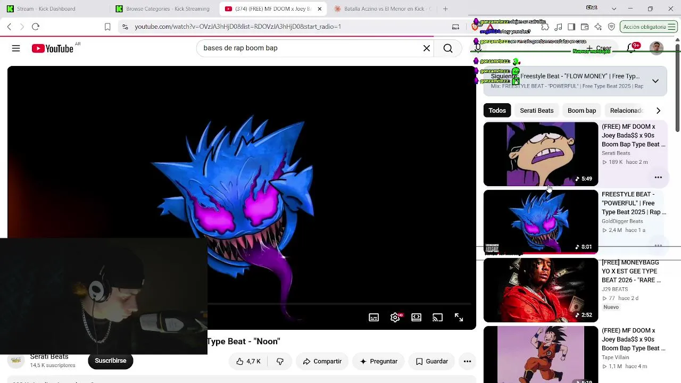Image resolution: width=681 pixels, height=383 pixels.
Task: Clear the search text with the X
Action: coord(427,48)
